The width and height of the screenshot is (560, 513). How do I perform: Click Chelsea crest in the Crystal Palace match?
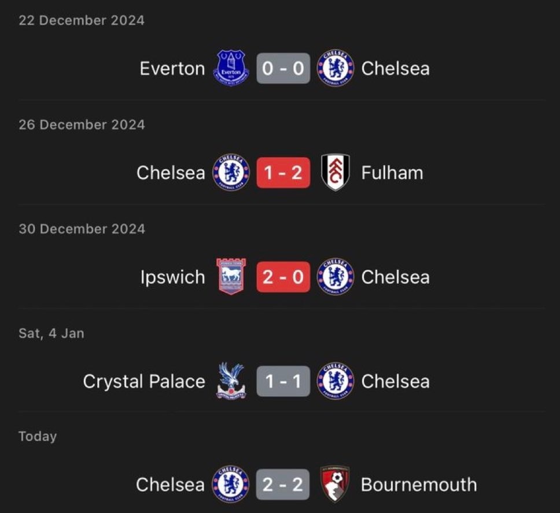[336, 381]
